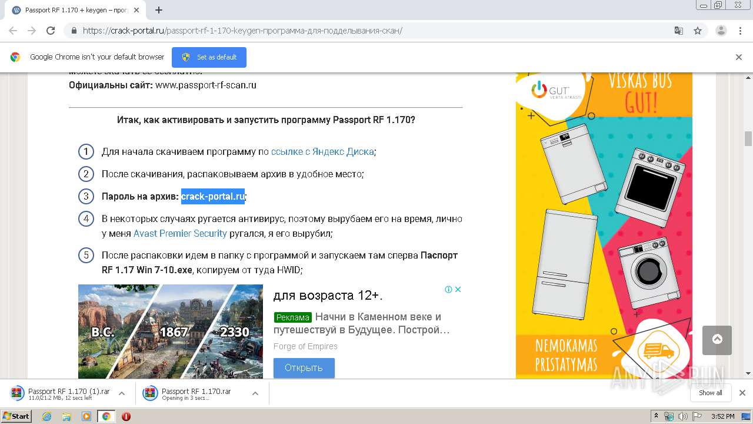Screen dimensions: 753x424
Task: Open a new browser tab
Action: coord(159,10)
